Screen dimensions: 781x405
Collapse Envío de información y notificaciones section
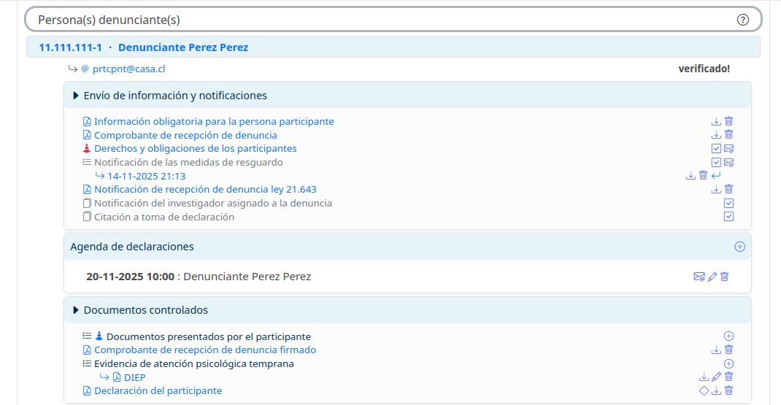click(x=76, y=96)
